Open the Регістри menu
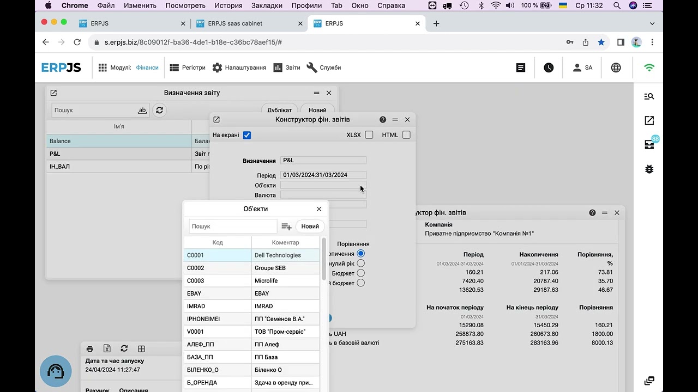Screen dimensions: 698x392 188,68
